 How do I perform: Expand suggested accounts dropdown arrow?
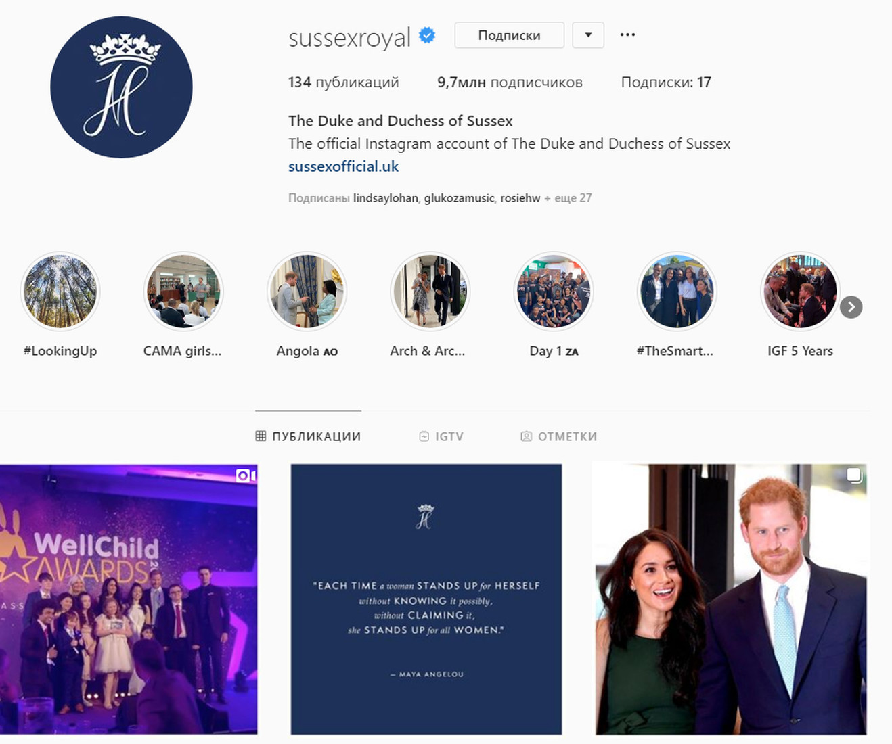point(588,35)
